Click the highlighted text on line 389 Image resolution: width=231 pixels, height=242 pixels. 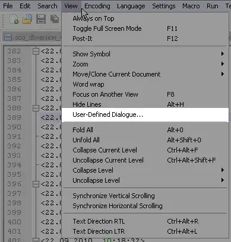tap(51, 117)
